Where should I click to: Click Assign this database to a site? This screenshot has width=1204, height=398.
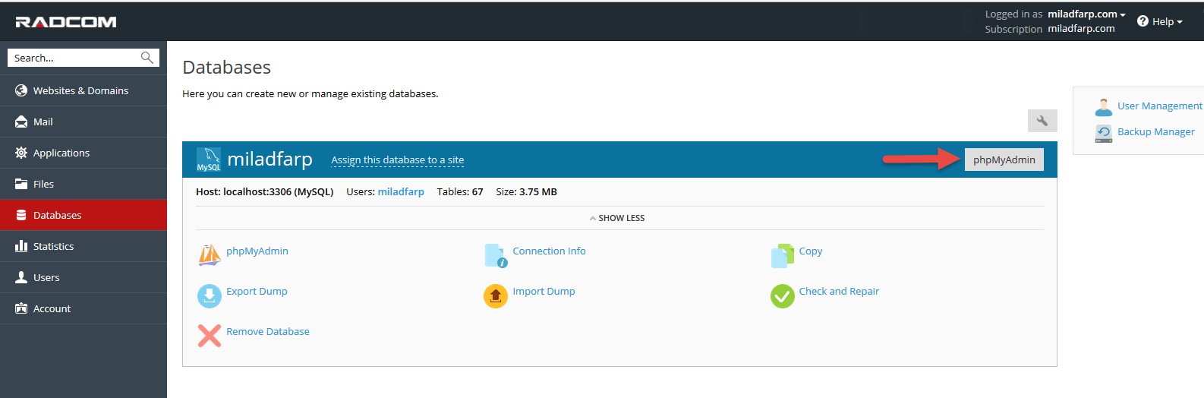[397, 160]
